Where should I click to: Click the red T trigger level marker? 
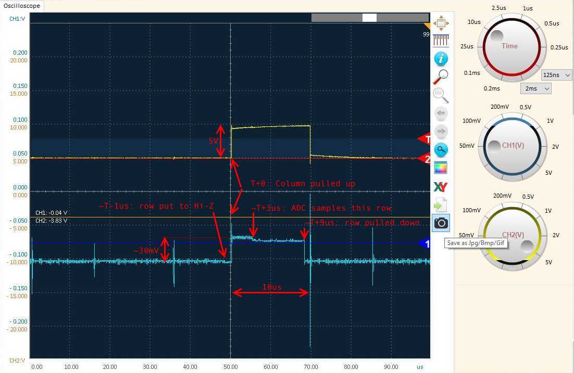coord(425,139)
